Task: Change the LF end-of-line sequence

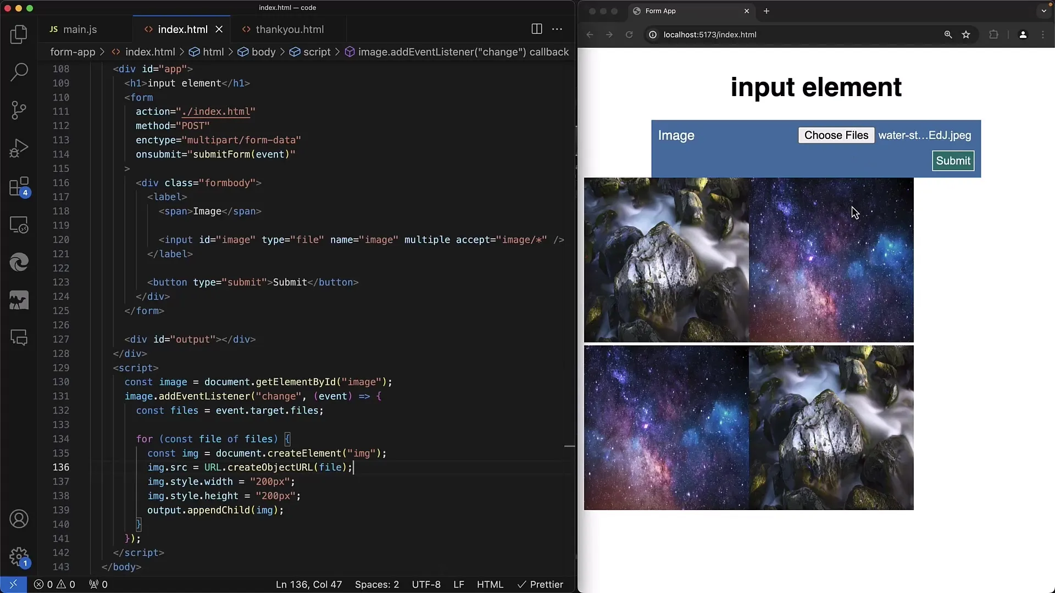Action: click(x=459, y=584)
